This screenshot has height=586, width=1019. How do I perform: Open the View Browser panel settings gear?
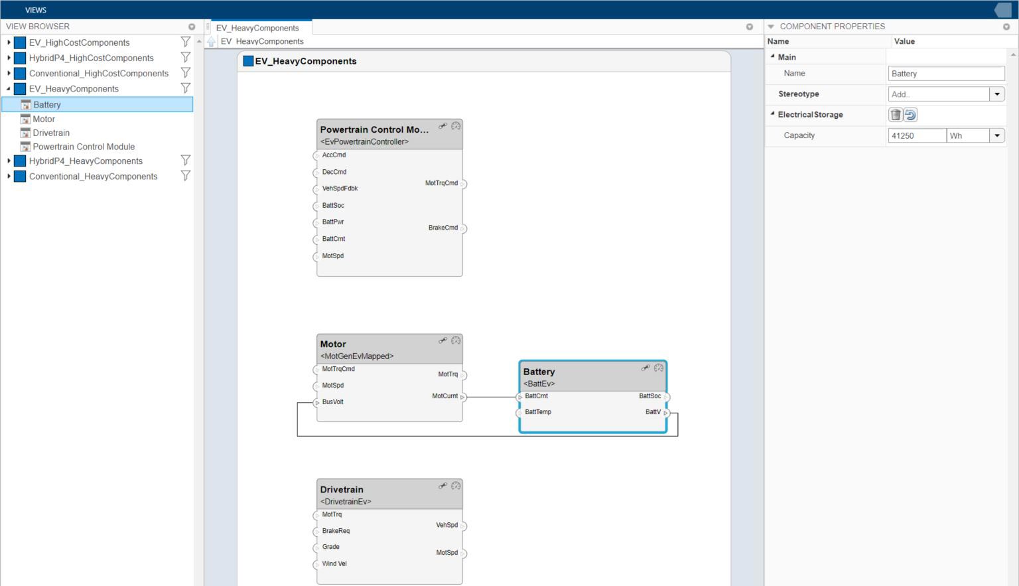(x=191, y=26)
